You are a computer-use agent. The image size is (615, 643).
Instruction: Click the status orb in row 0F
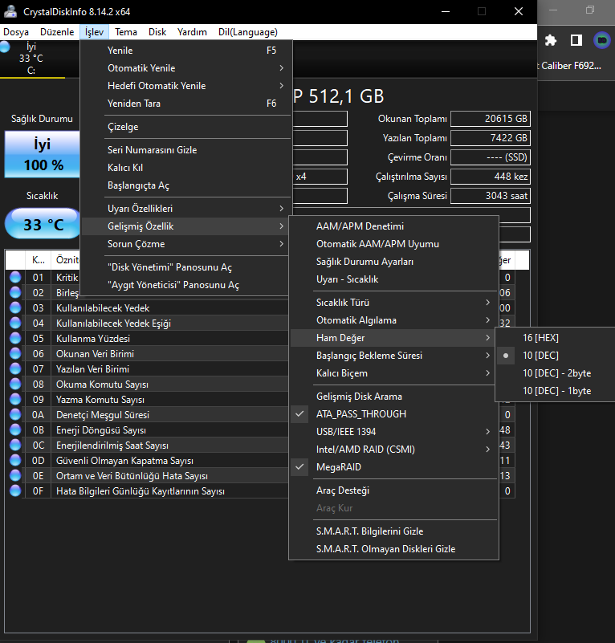[15, 490]
